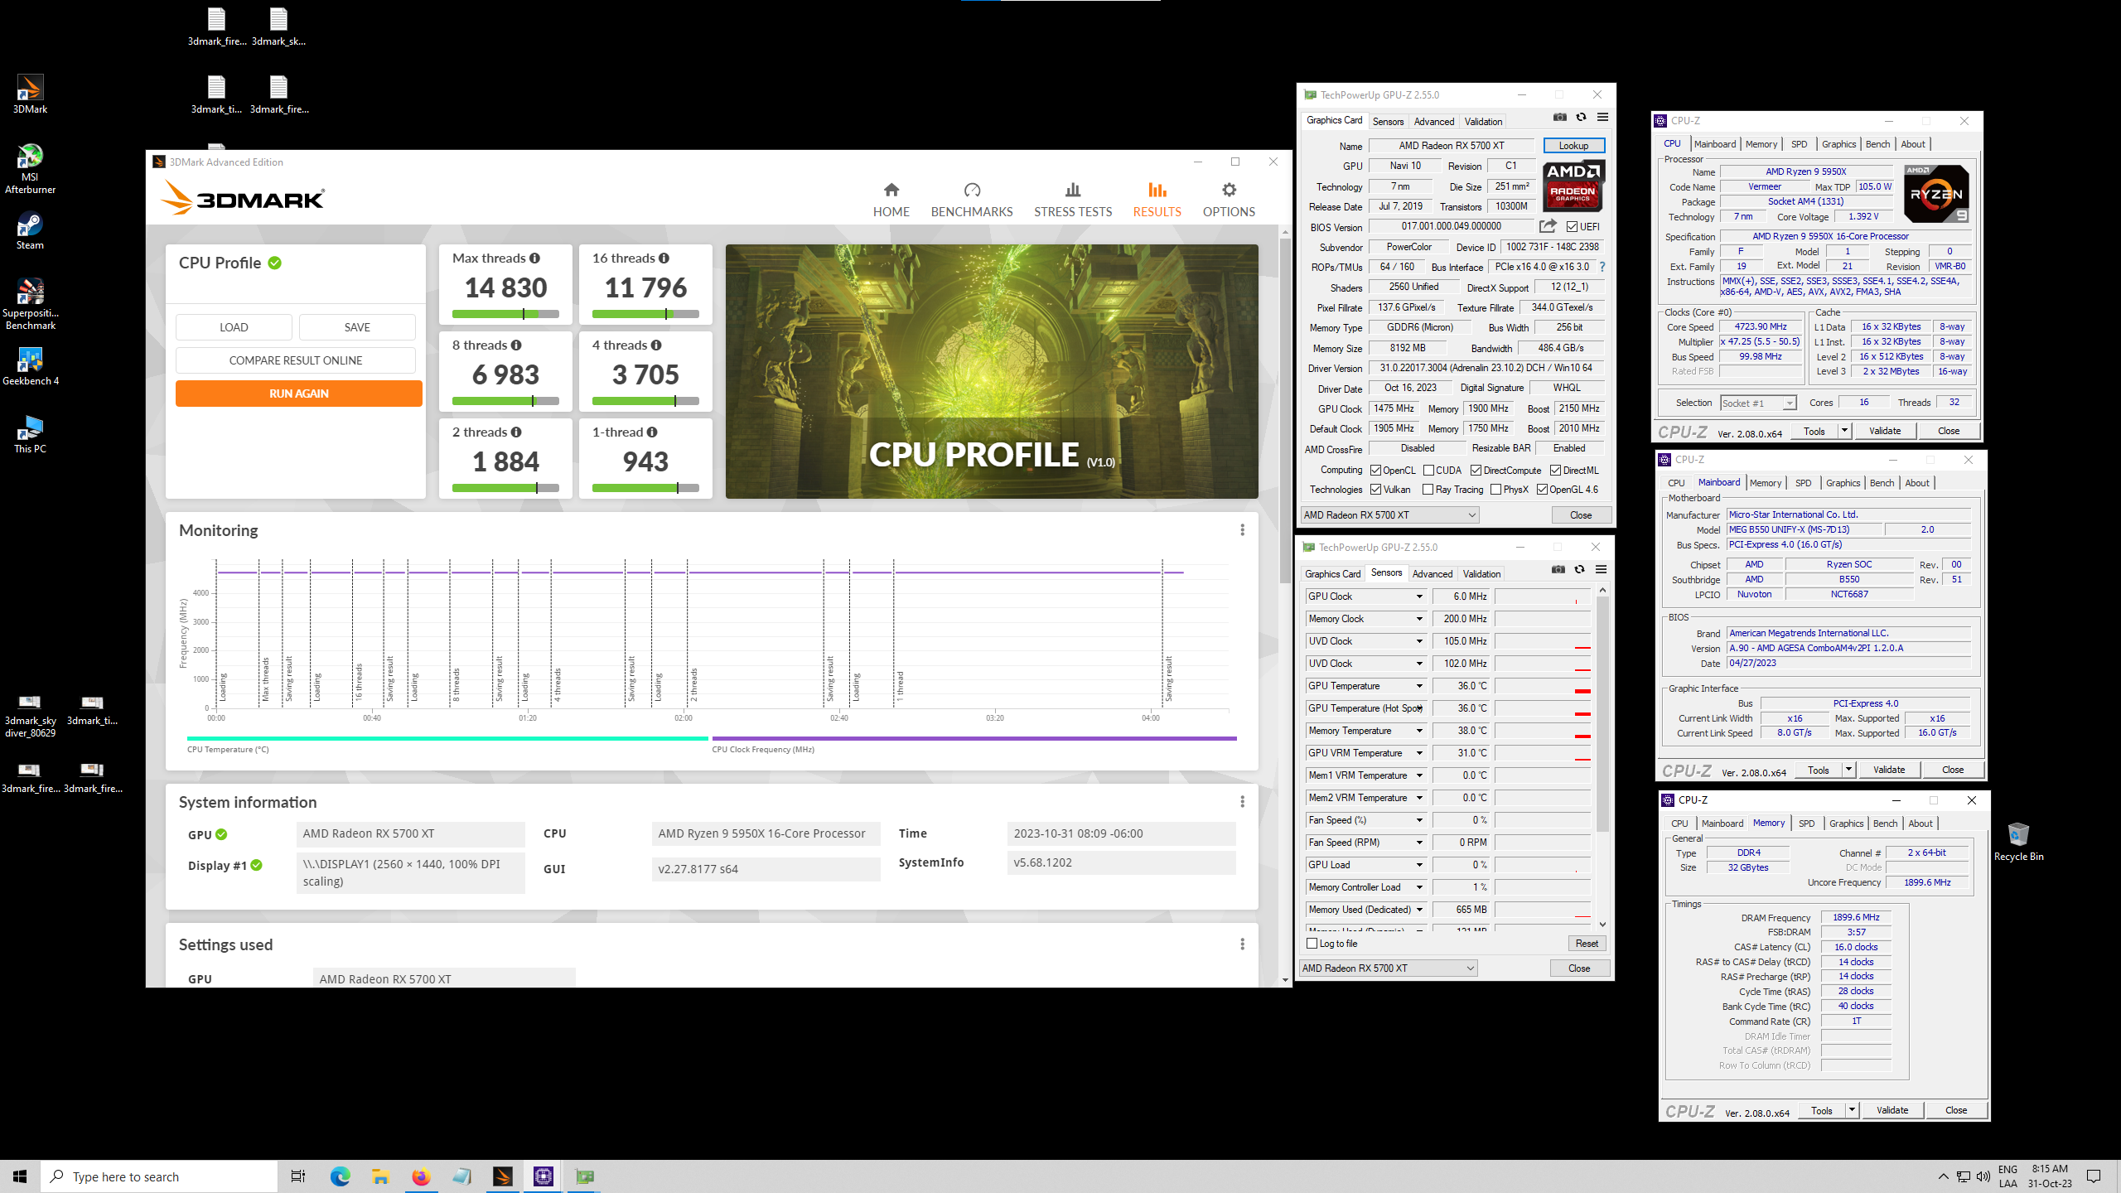Viewport: 2121px width, 1193px height.
Task: Open the Benchmarks section in 3DMark
Action: point(971,200)
